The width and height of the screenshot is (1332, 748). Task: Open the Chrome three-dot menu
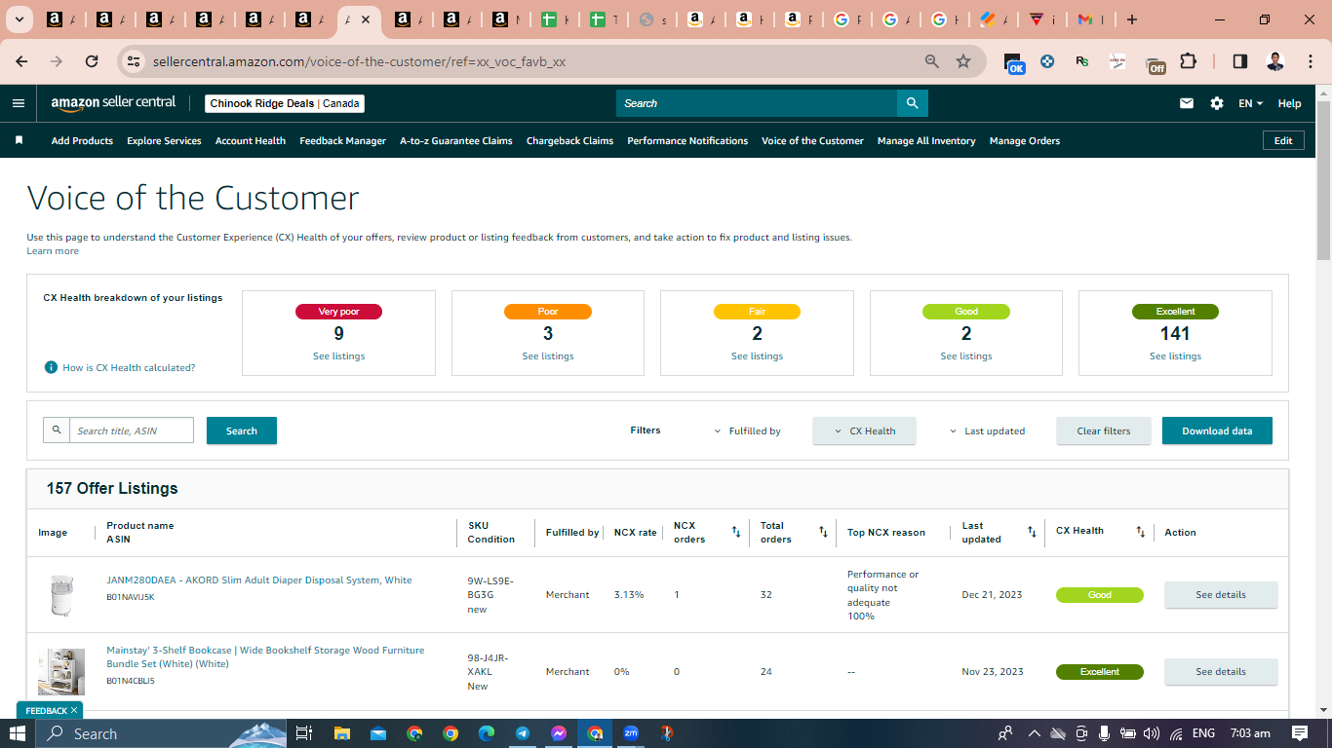coord(1309,61)
